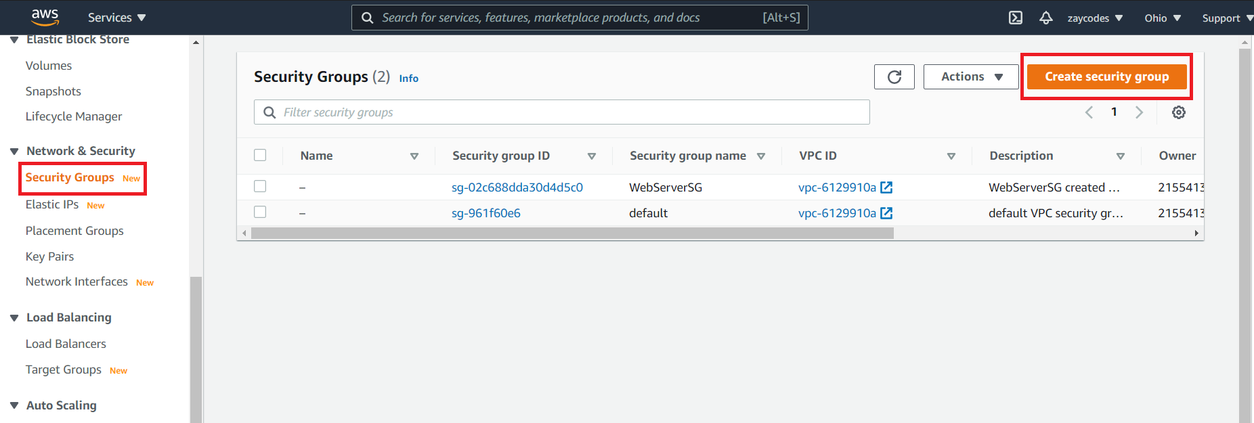Go to next page arrow
The height and width of the screenshot is (423, 1254).
[x=1139, y=112]
